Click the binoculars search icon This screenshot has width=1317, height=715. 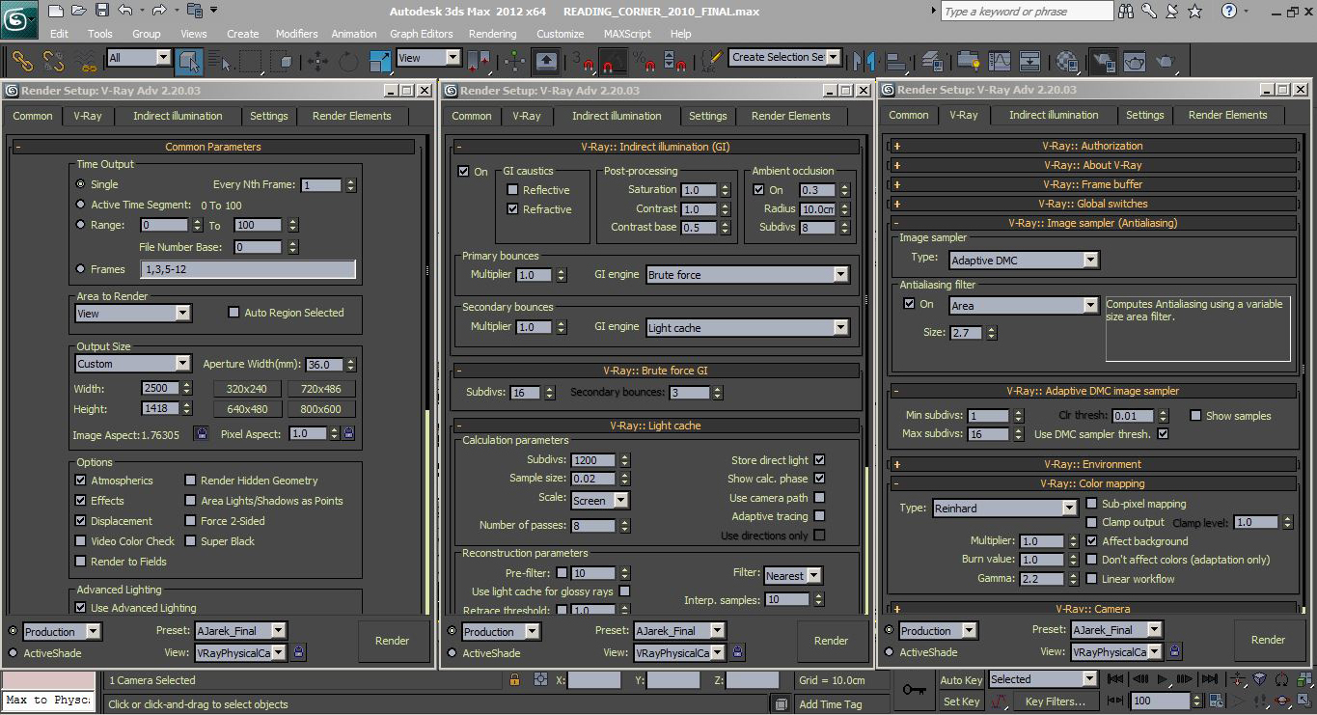coord(1126,11)
